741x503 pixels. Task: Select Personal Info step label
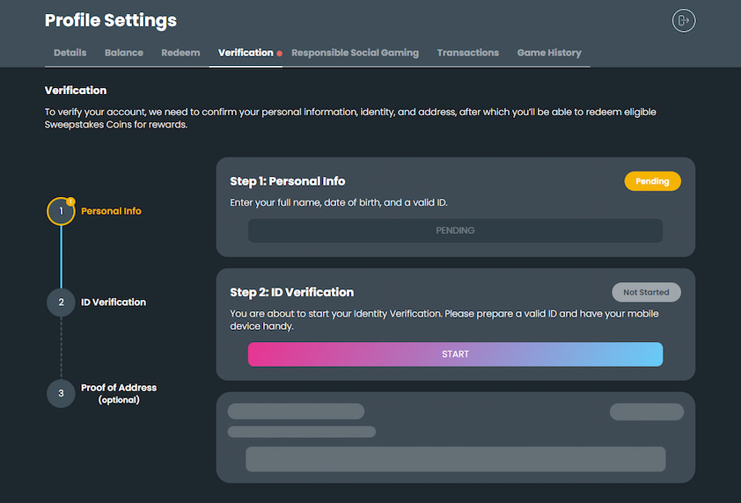point(111,211)
